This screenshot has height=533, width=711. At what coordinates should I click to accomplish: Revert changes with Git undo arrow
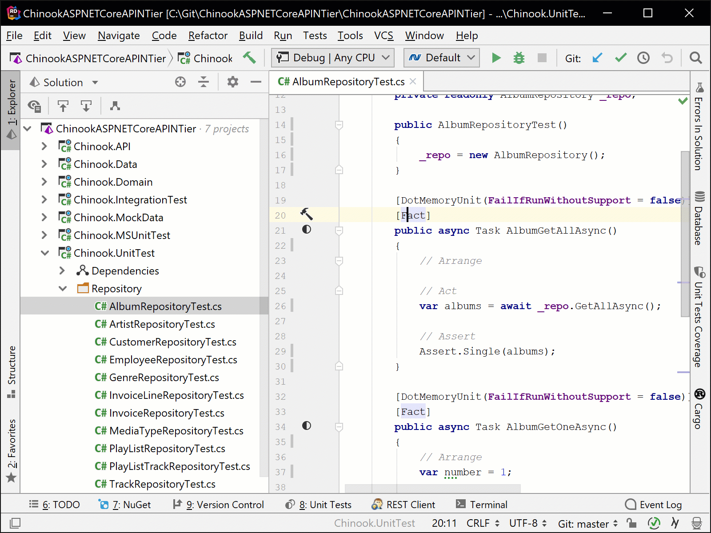(x=667, y=58)
